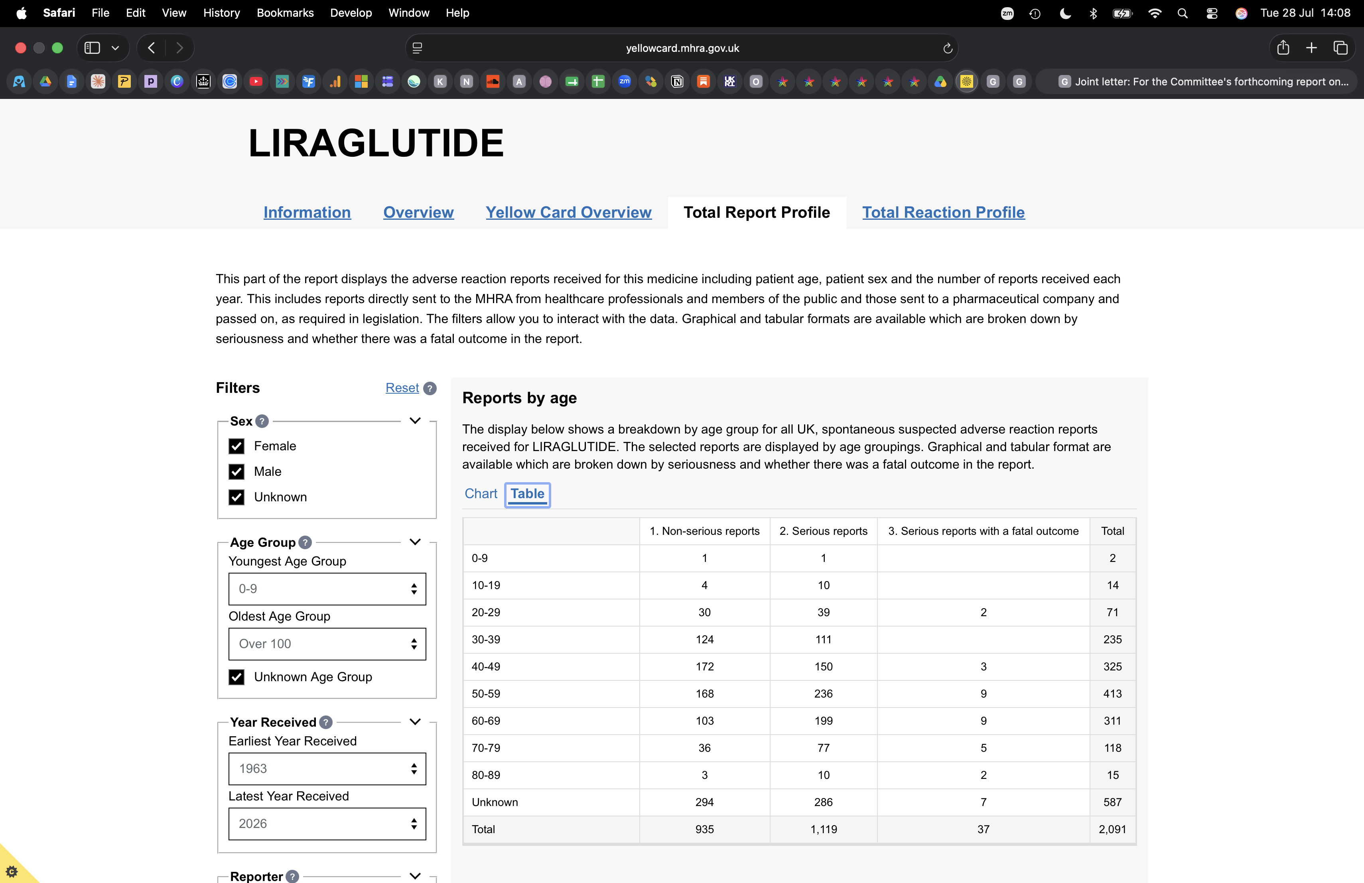1364x883 pixels.
Task: Open the cookie settings gear icon
Action: click(x=12, y=871)
